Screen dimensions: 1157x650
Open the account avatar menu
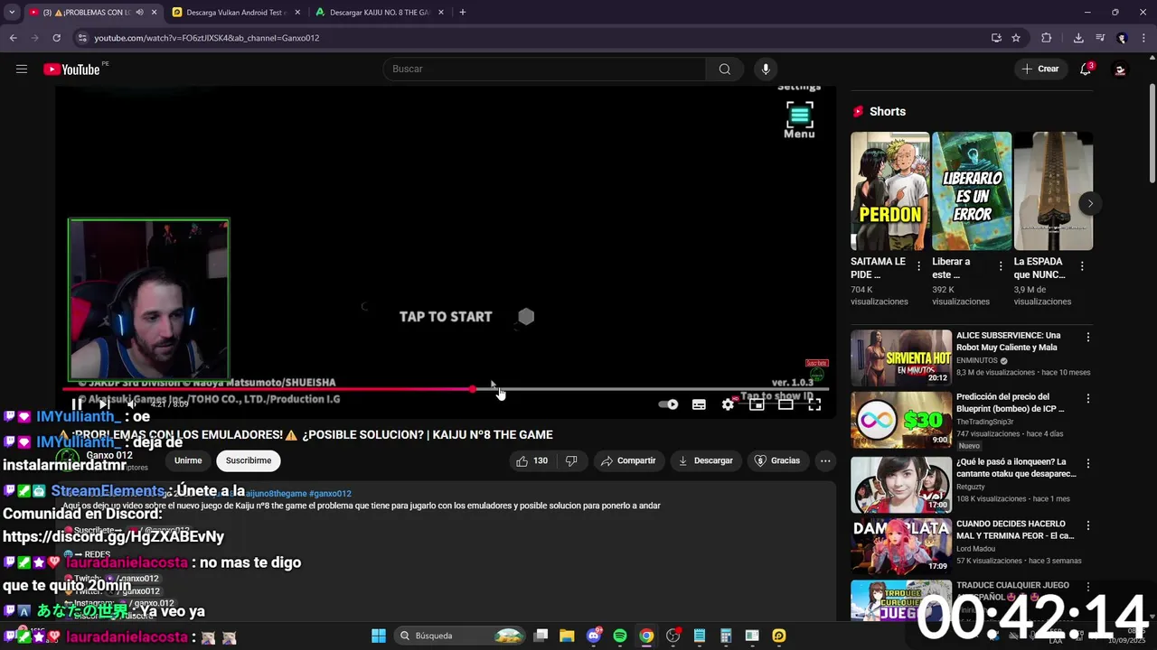[1120, 70]
